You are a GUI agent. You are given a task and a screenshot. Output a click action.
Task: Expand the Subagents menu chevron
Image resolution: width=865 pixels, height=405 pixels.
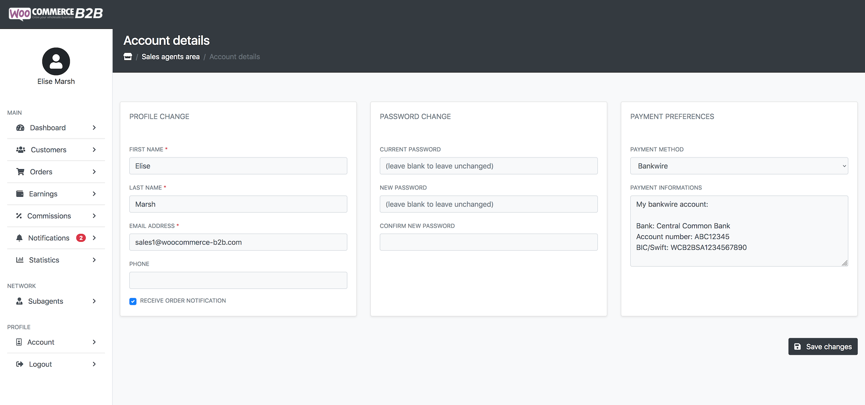coord(94,301)
